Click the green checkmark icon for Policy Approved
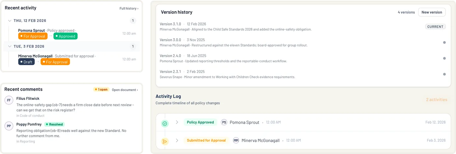Viewport: 456px width, 154px height. (165, 124)
